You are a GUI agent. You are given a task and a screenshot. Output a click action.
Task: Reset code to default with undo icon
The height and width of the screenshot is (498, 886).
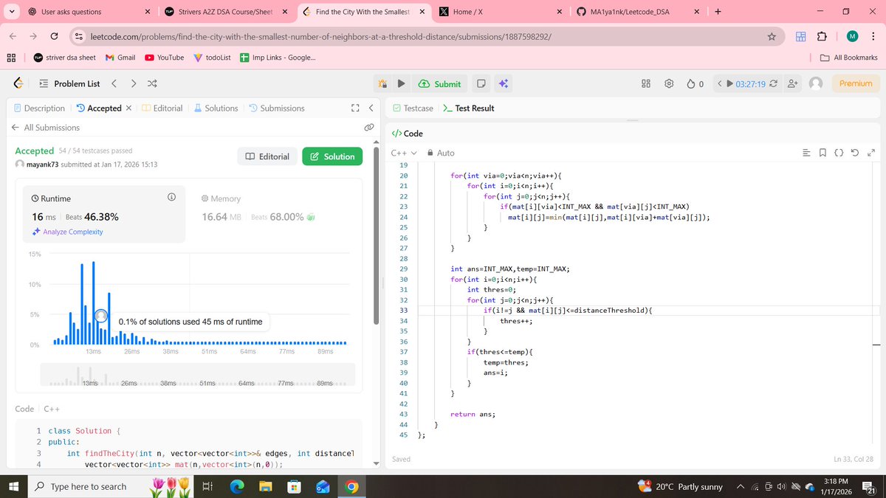pyautogui.click(x=854, y=153)
